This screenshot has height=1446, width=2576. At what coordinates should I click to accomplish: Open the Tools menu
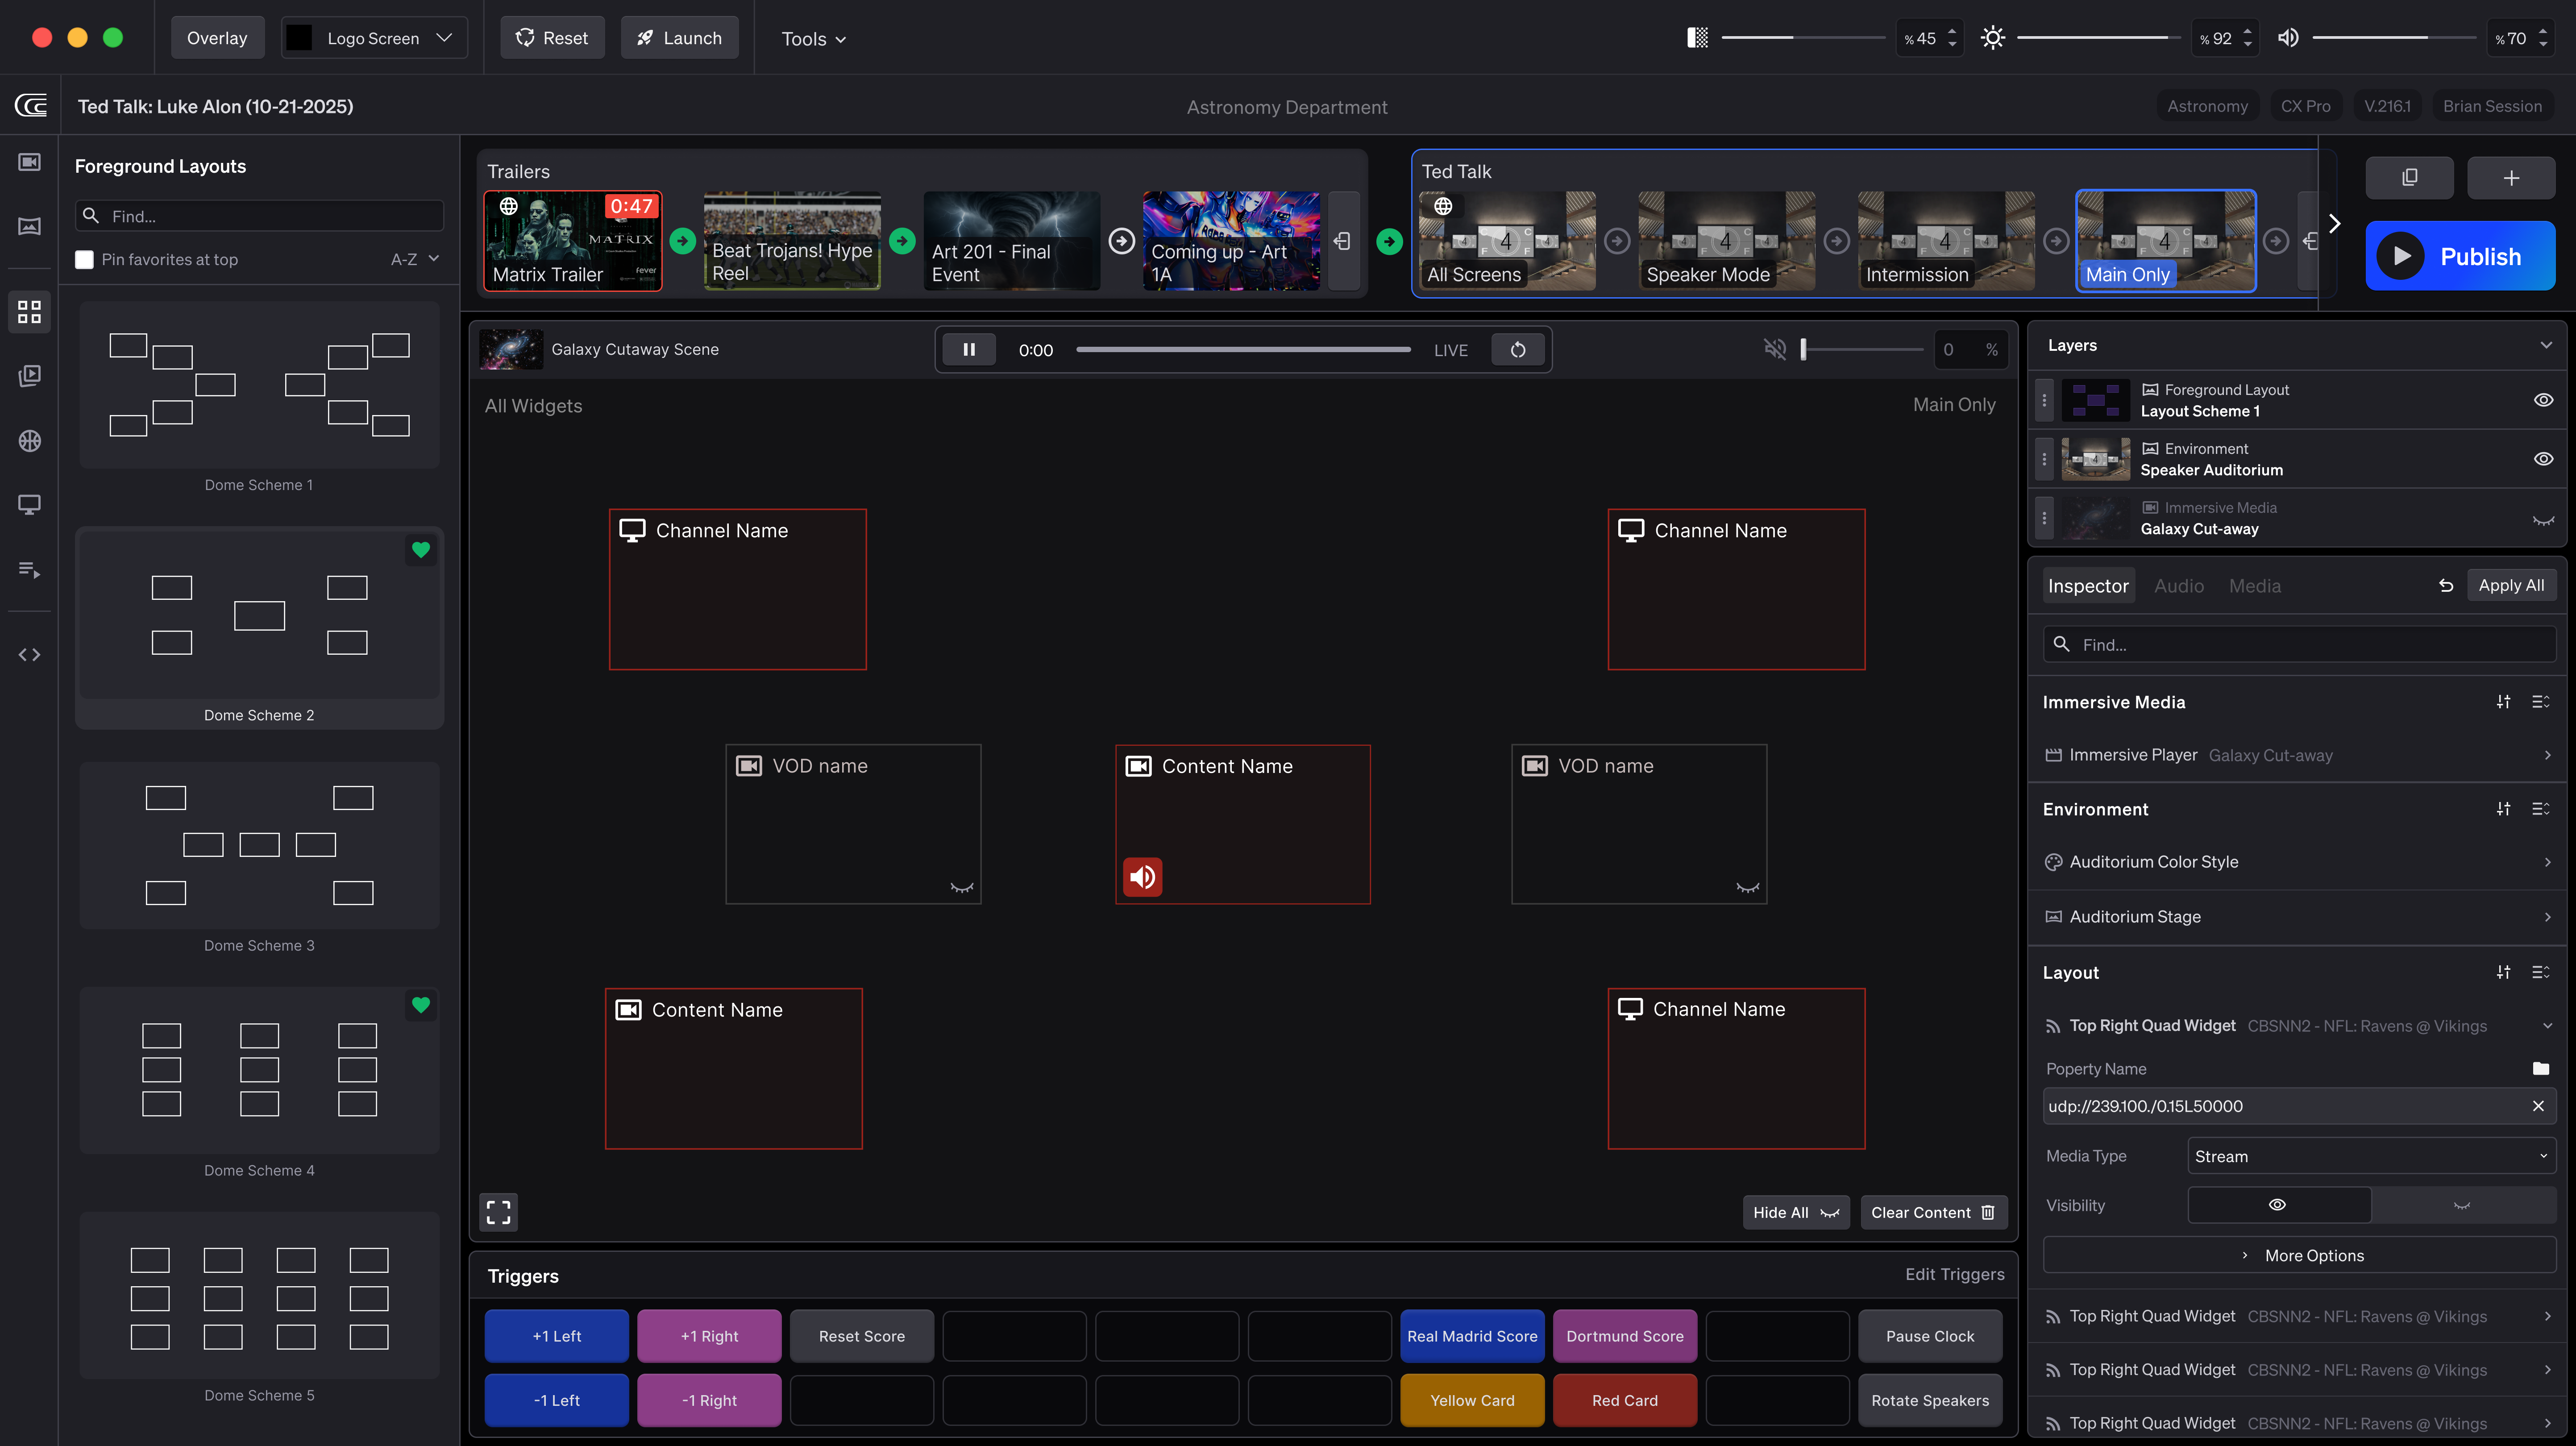pos(813,39)
